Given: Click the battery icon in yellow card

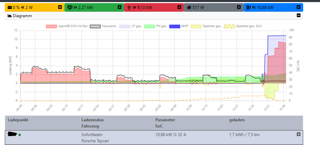Looking at the screenshot, I should pos(10,8).
